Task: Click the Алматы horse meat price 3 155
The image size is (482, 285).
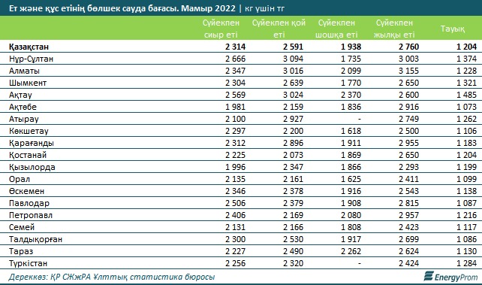Action: pyautogui.click(x=409, y=71)
